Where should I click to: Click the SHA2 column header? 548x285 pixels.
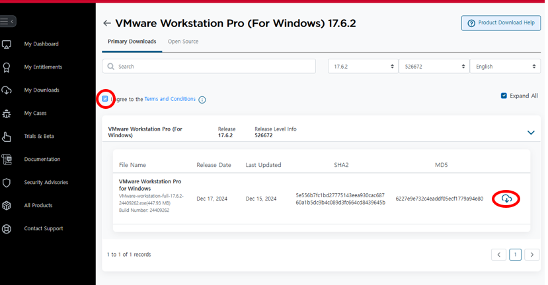click(x=341, y=165)
